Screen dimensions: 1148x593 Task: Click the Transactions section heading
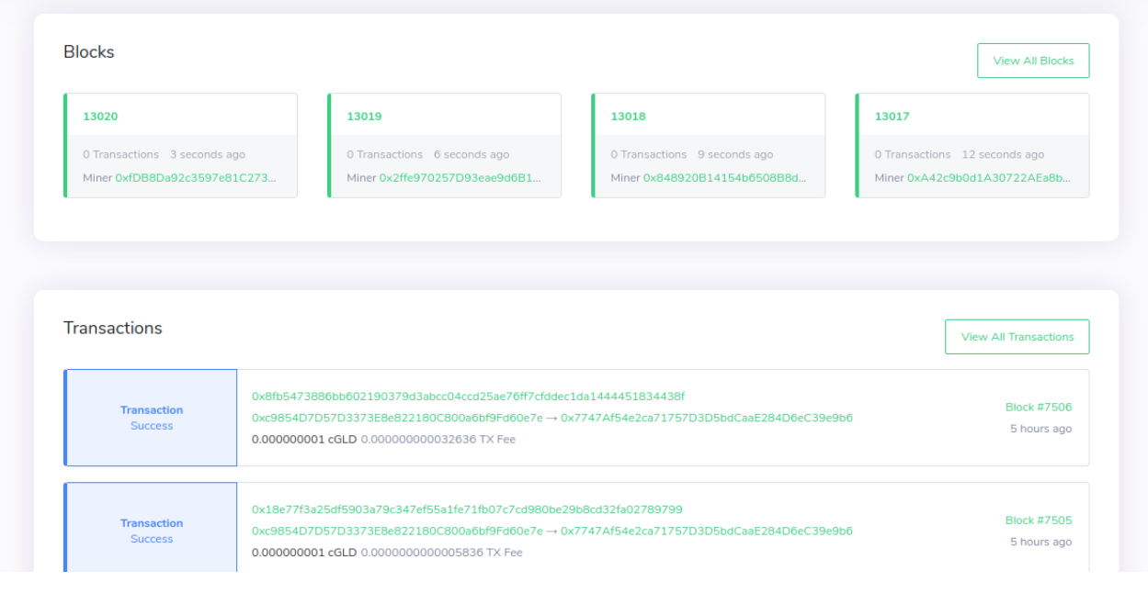click(113, 328)
